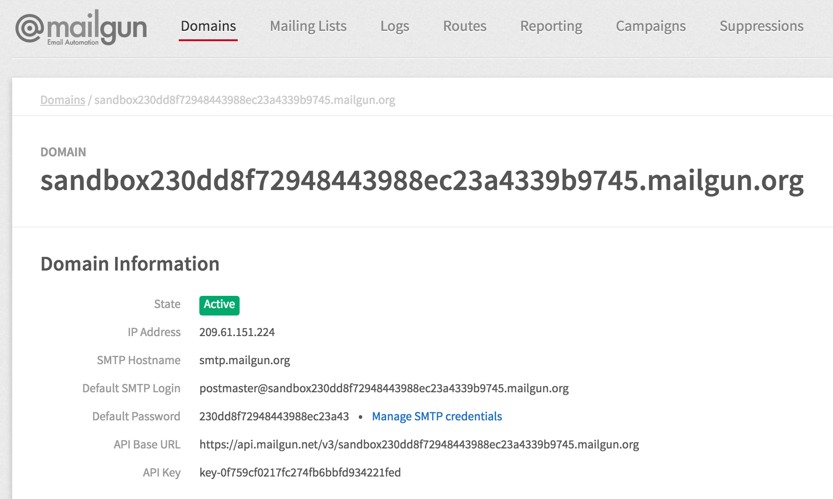The width and height of the screenshot is (833, 499).
Task: Go to the Logs section
Action: click(395, 26)
